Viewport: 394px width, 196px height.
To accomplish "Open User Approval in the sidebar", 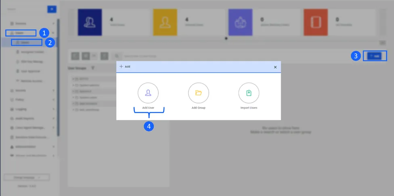I will point(27,71).
